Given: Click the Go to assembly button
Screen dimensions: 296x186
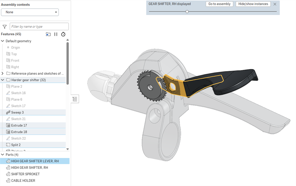Looking at the screenshot, I should (x=219, y=4).
